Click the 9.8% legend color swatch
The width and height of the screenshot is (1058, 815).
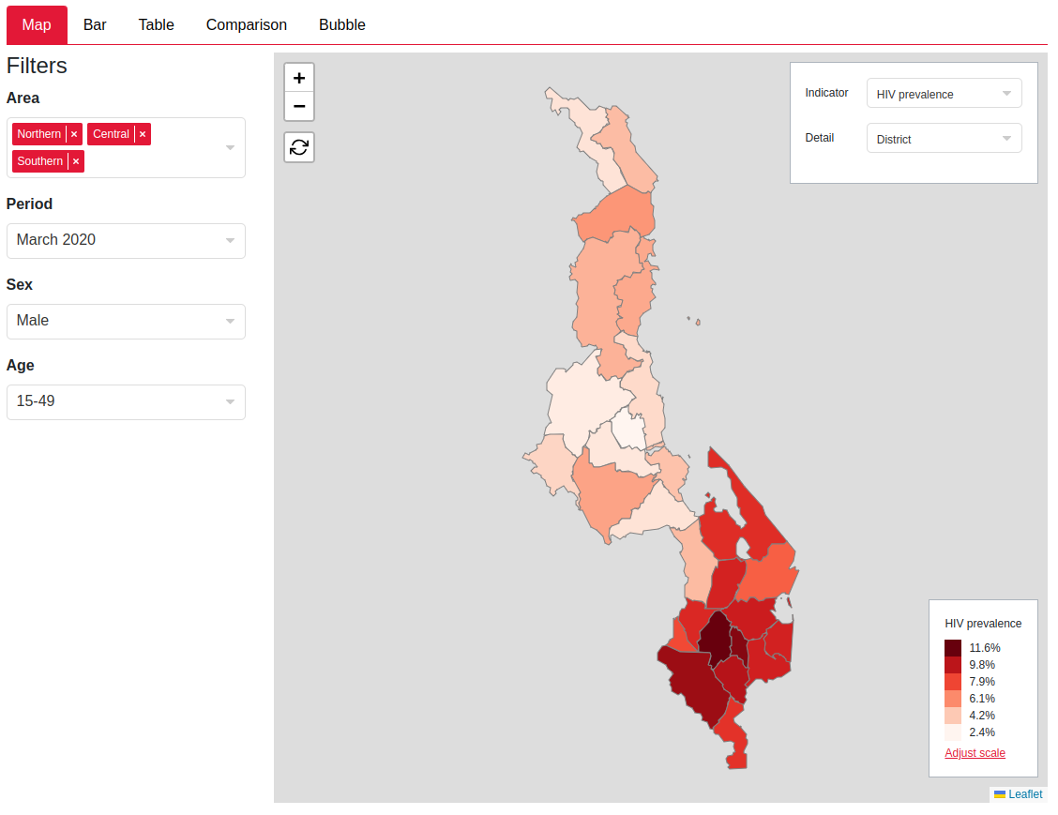click(x=953, y=665)
